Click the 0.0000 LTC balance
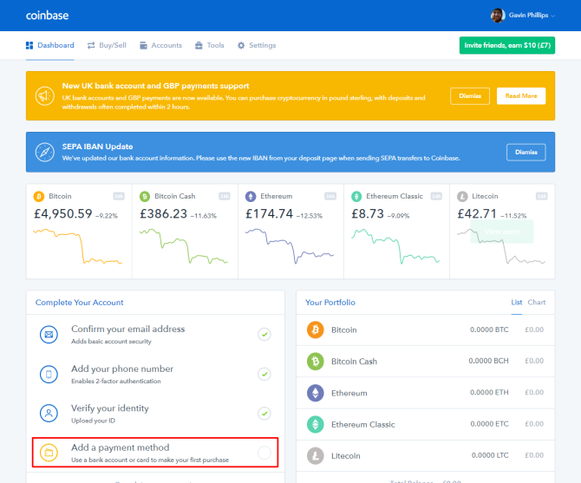The image size is (581, 483). (x=490, y=455)
